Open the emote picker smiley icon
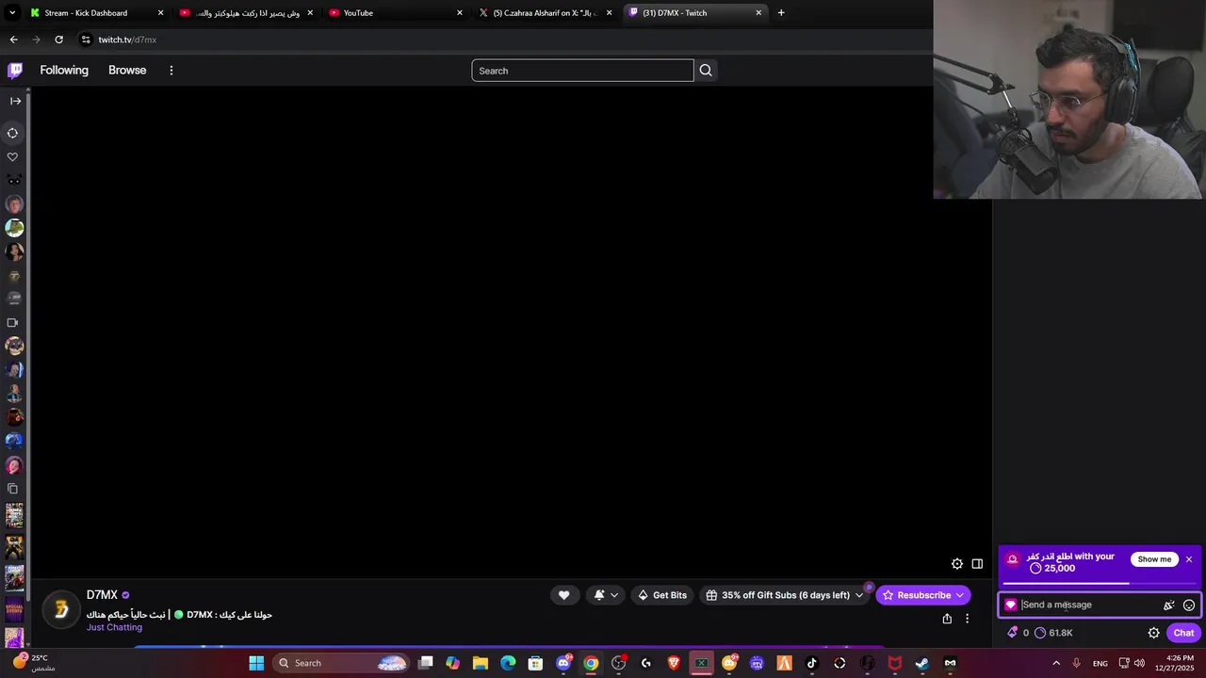 click(1189, 605)
